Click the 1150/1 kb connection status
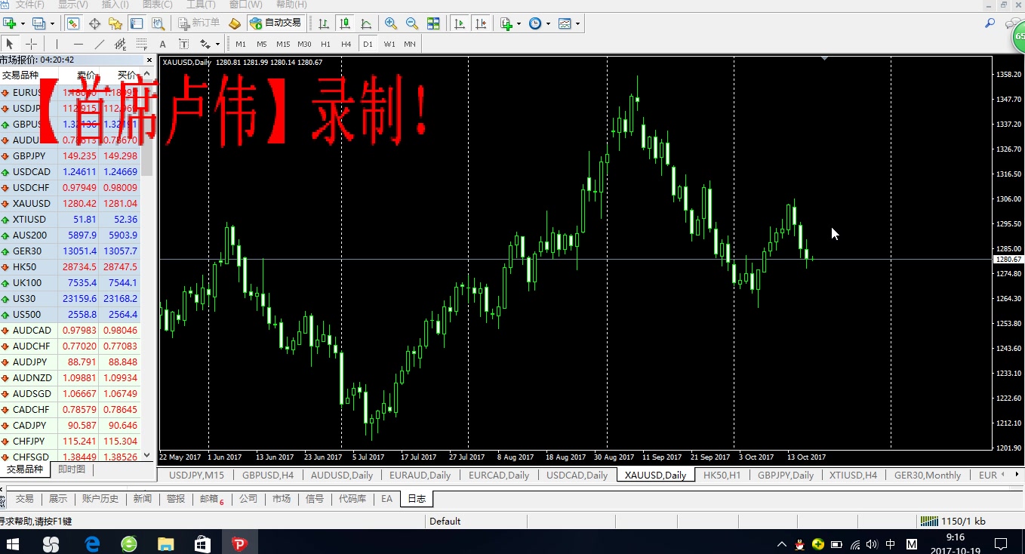Screen dimensions: 1025x554 954,521
